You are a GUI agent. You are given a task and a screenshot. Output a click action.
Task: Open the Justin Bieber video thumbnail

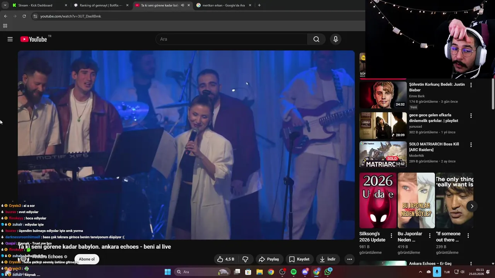tap(383, 95)
